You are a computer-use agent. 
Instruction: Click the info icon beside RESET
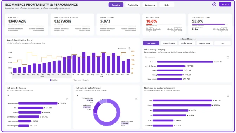coord(214,4)
